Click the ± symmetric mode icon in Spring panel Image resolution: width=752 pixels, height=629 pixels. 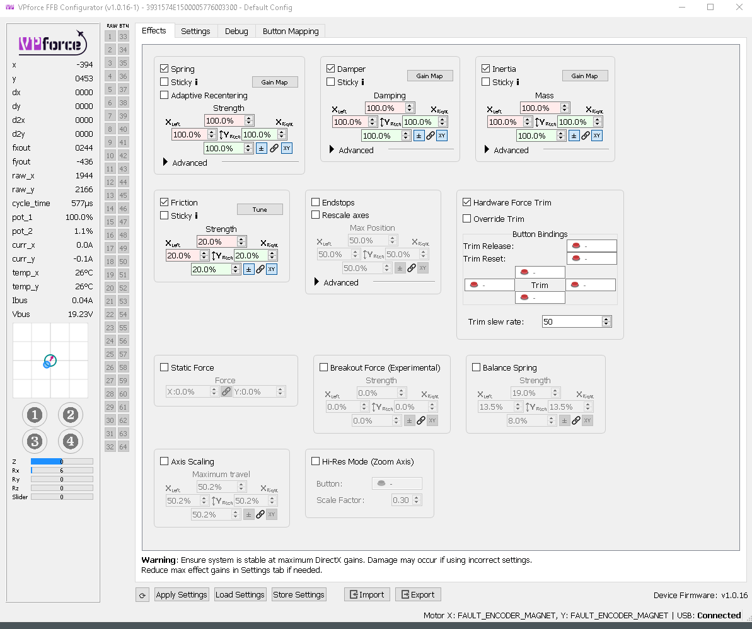[261, 148]
